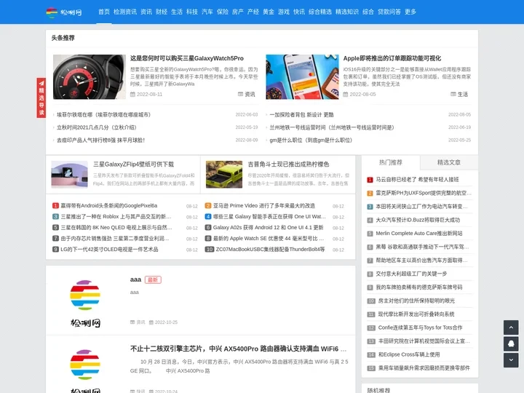Screen dimensions: 524x393
Task: Open link 一加探险者背包 新设计 更酷
Action: pos(301,115)
